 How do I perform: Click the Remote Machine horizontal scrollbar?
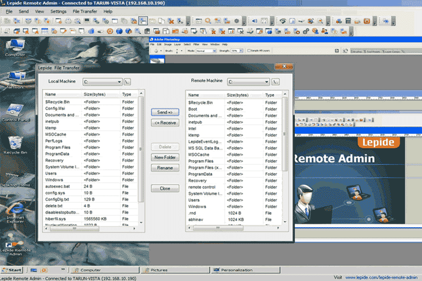tap(234, 228)
